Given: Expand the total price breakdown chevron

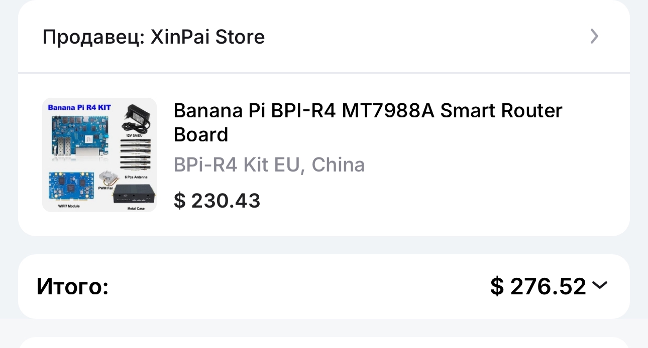Looking at the screenshot, I should click(600, 285).
